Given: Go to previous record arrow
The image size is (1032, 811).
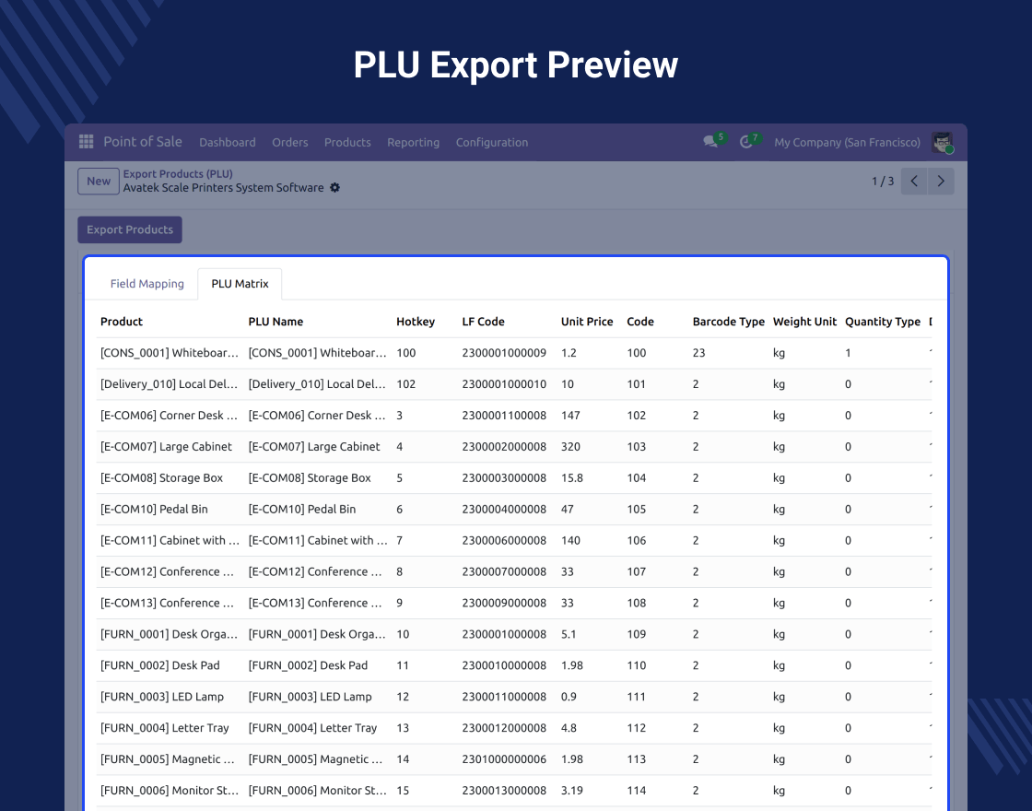Looking at the screenshot, I should pyautogui.click(x=914, y=181).
